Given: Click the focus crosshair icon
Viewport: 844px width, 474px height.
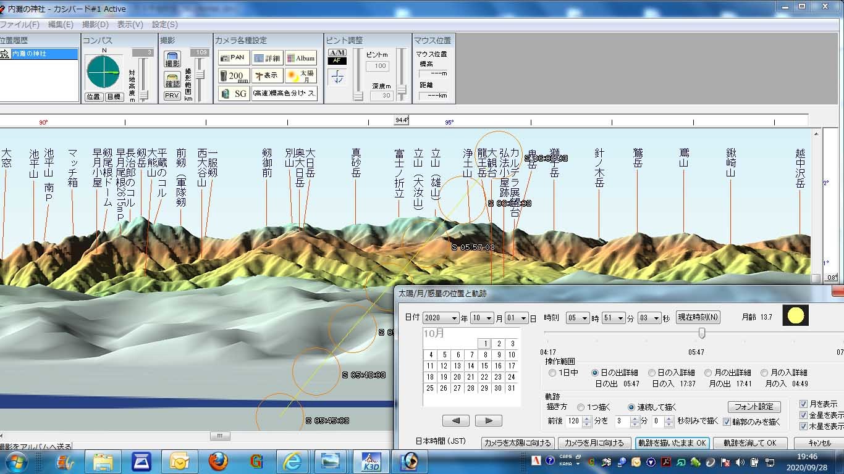Looking at the screenshot, I should click(x=337, y=77).
